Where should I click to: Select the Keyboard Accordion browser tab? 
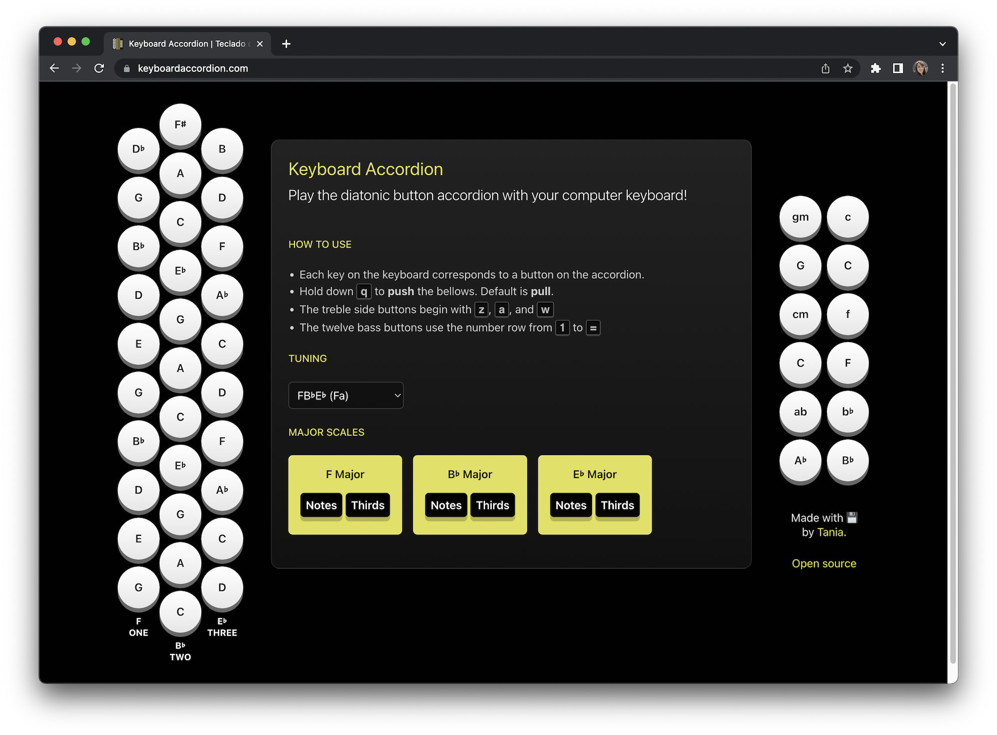[187, 44]
